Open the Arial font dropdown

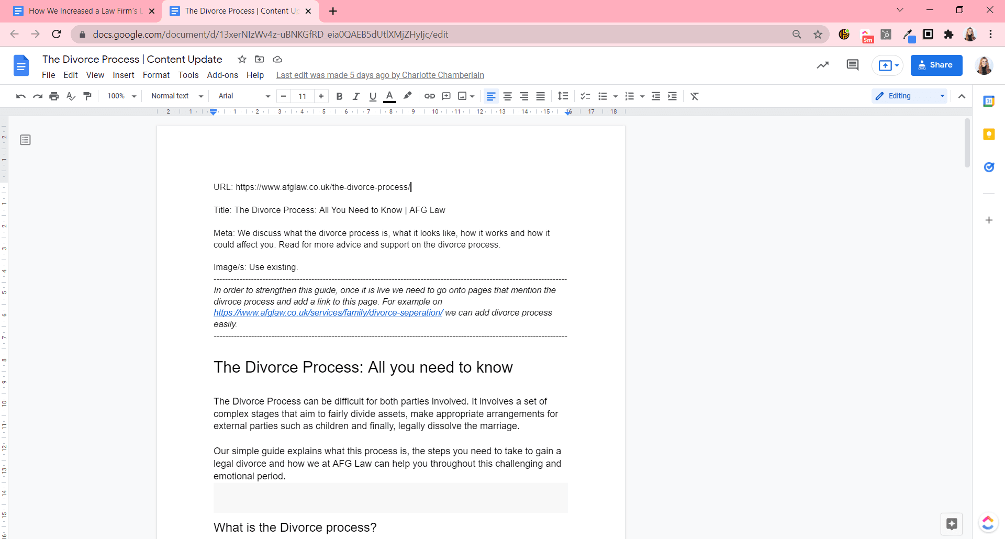coord(244,96)
